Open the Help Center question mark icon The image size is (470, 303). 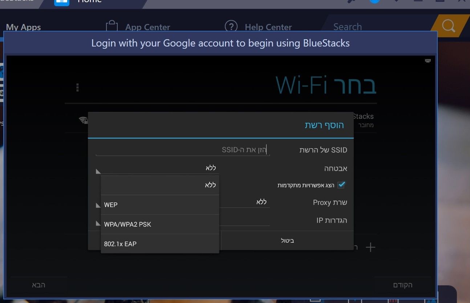tap(231, 27)
